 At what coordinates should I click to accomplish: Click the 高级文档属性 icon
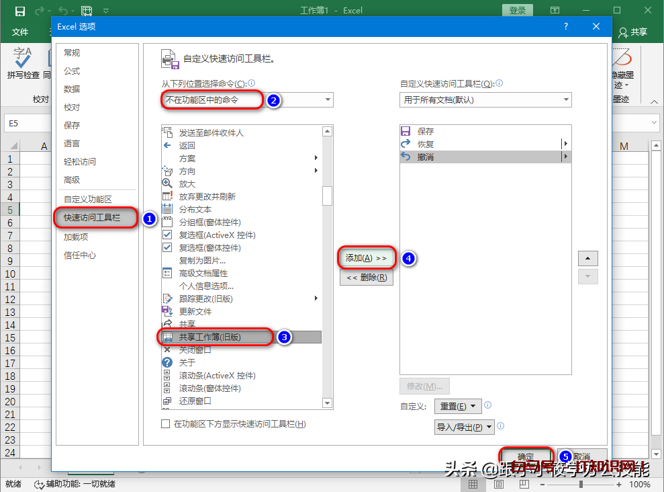(167, 273)
